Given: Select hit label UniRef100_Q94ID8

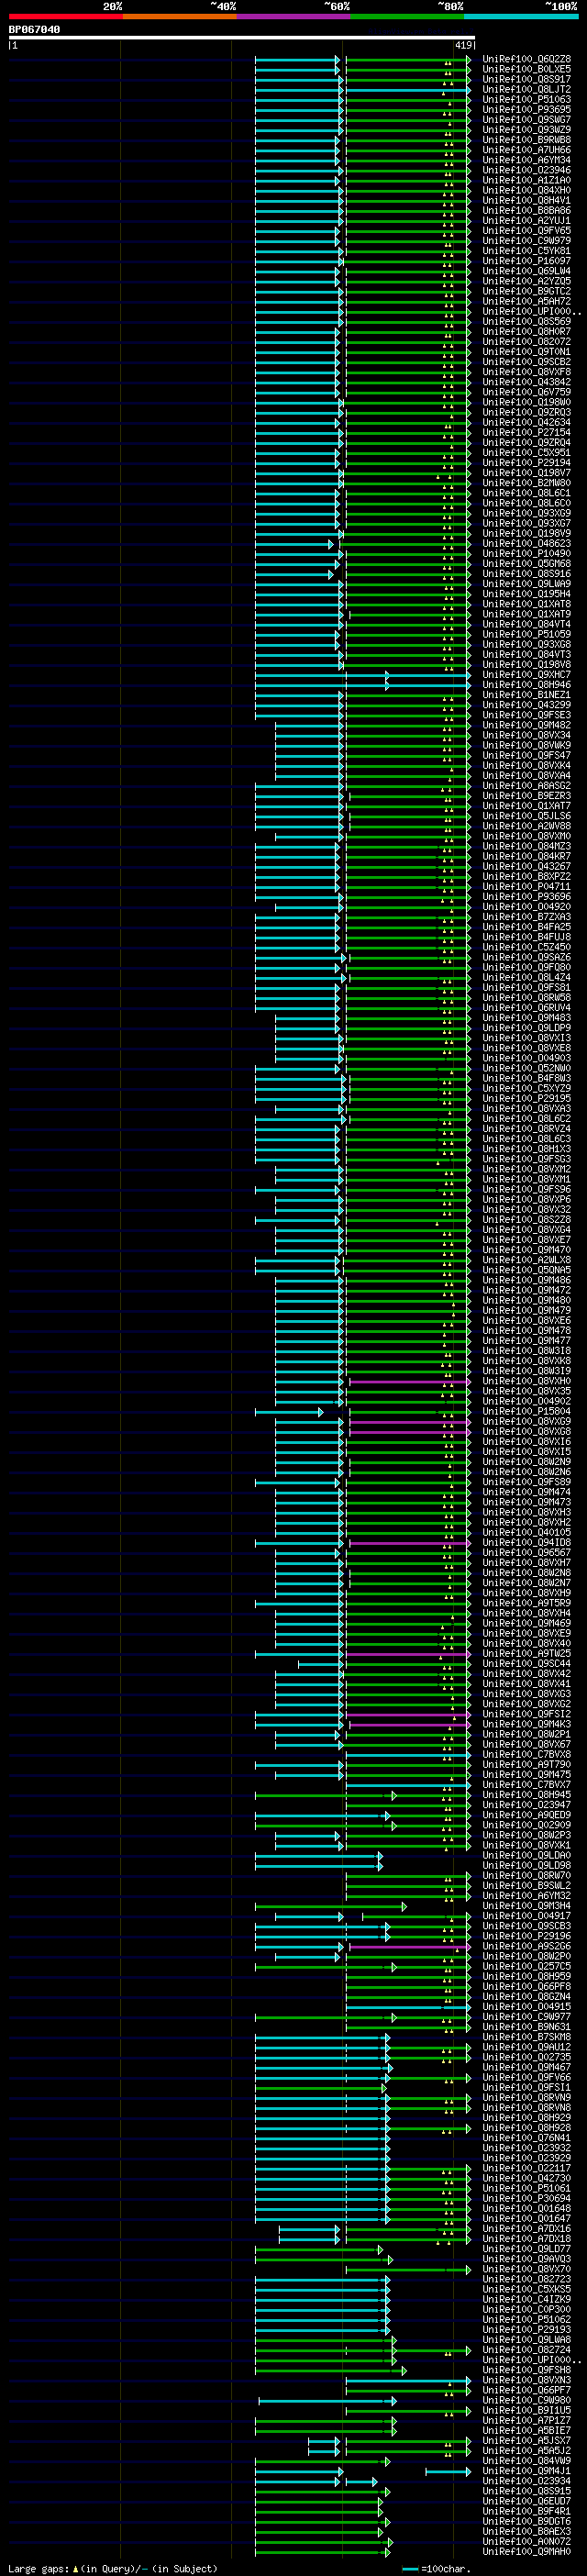Looking at the screenshot, I should click(x=527, y=1542).
